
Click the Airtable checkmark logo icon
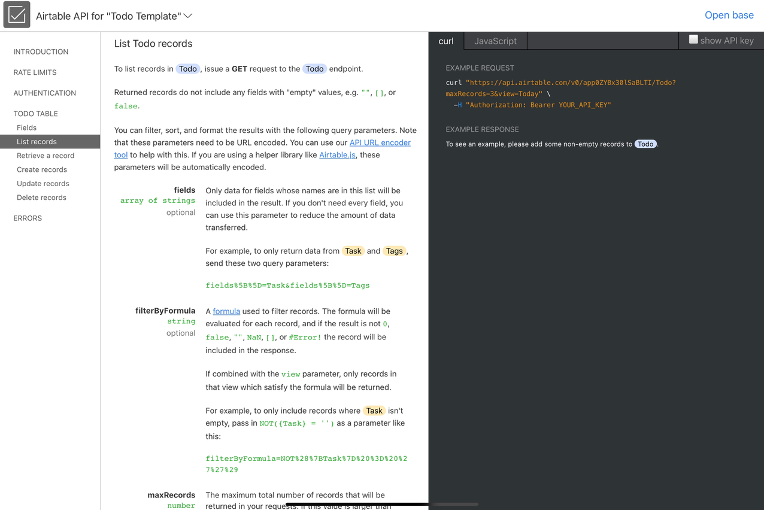pos(17,15)
